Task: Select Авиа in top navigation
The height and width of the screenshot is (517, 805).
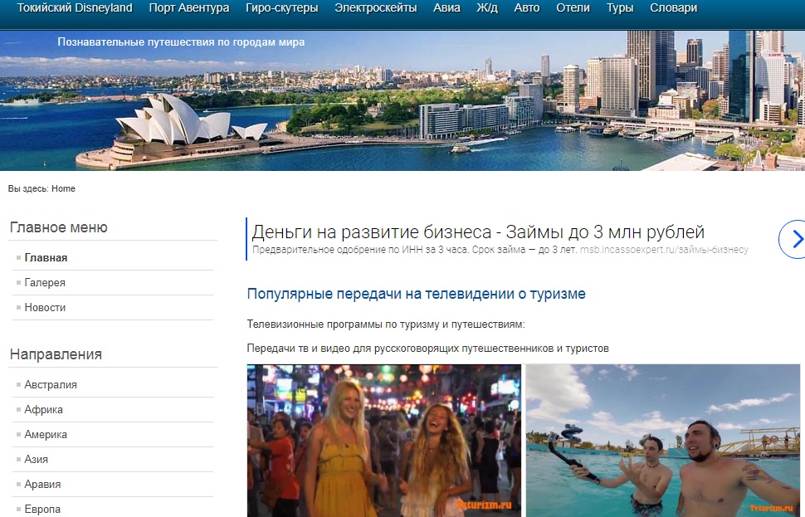Action: pyautogui.click(x=446, y=7)
